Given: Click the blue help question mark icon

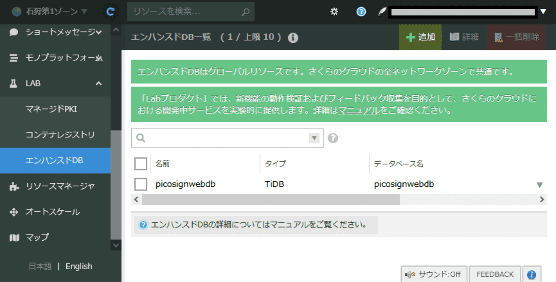Looking at the screenshot, I should pos(361,12).
